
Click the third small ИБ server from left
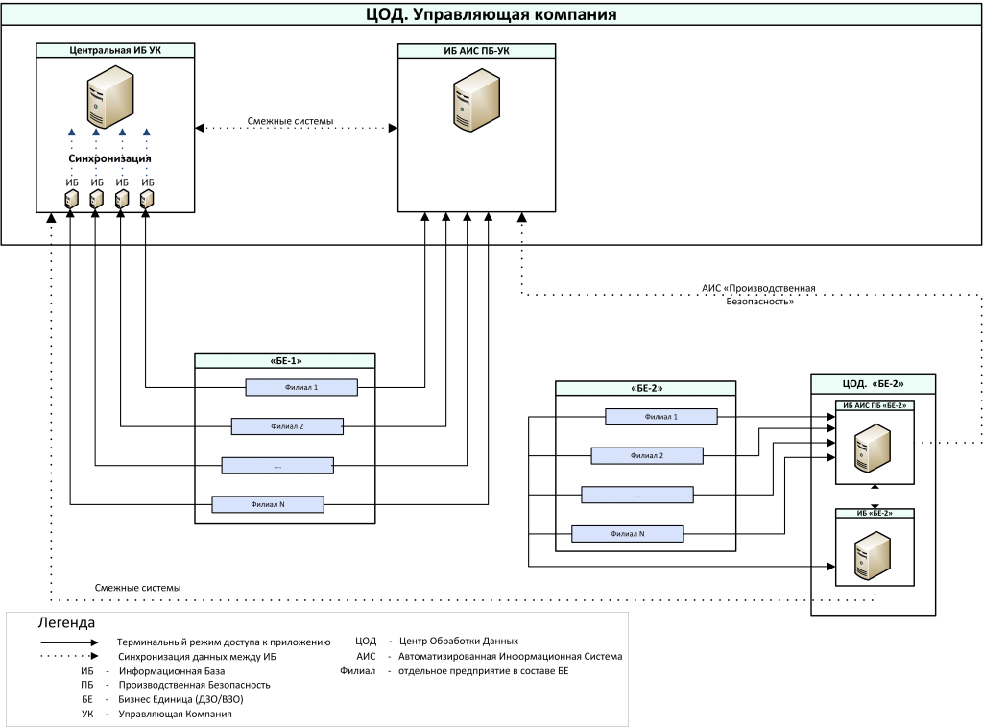click(x=122, y=199)
